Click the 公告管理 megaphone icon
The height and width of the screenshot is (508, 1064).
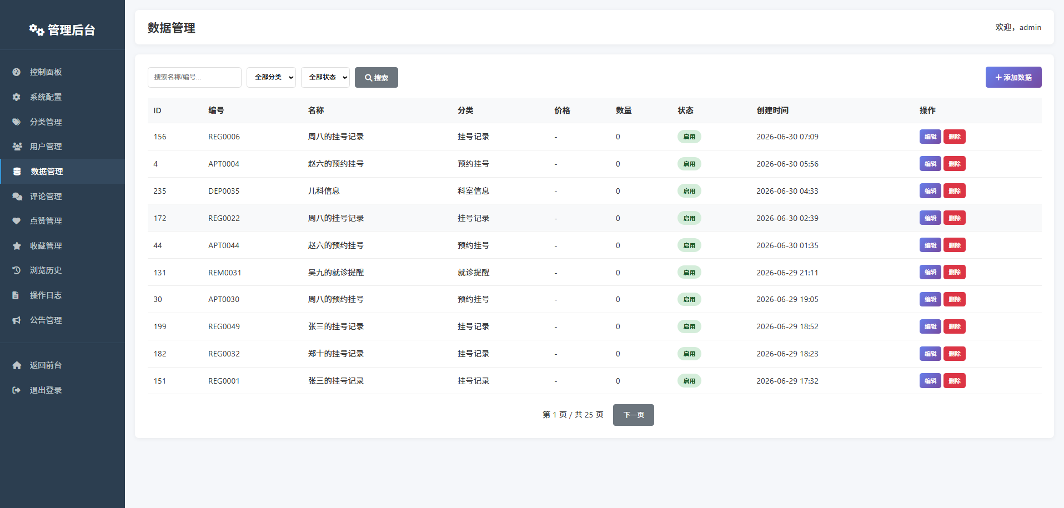[17, 320]
